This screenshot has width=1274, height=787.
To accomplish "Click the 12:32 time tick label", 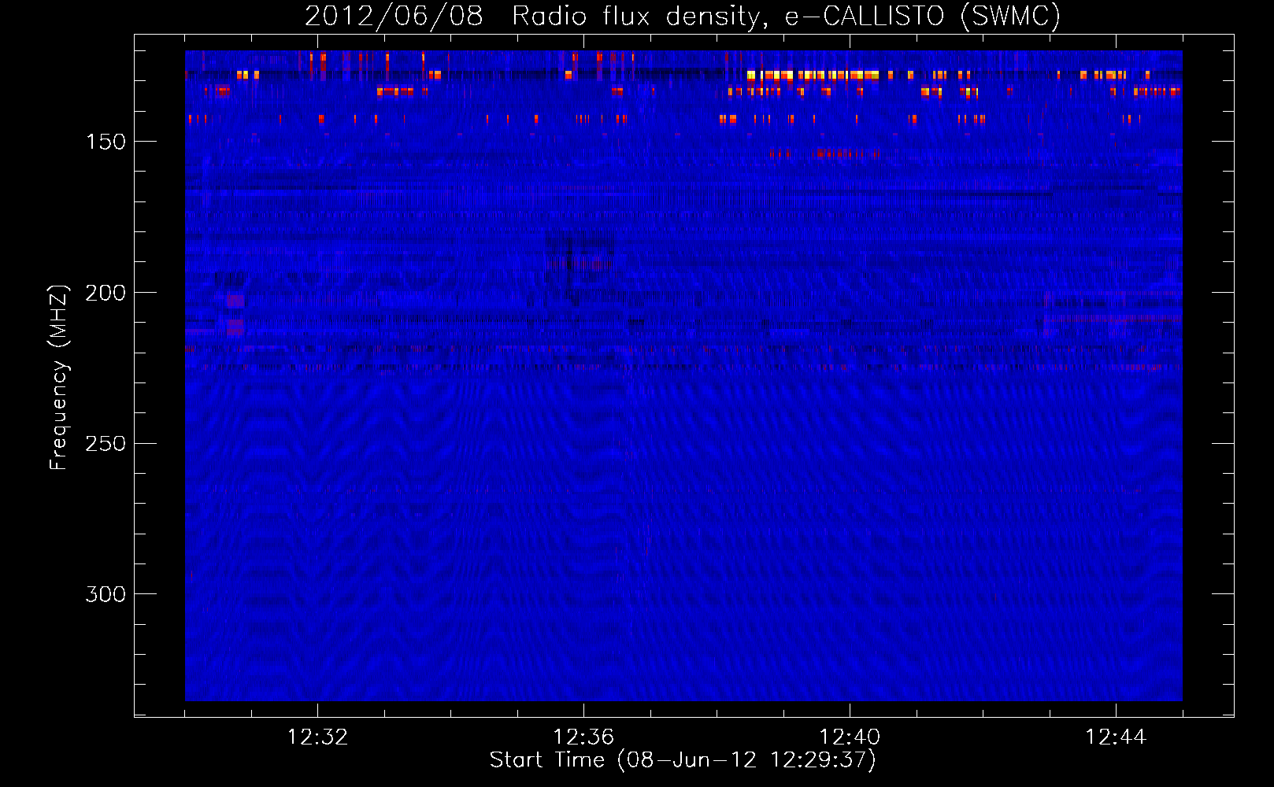I will pos(317,737).
